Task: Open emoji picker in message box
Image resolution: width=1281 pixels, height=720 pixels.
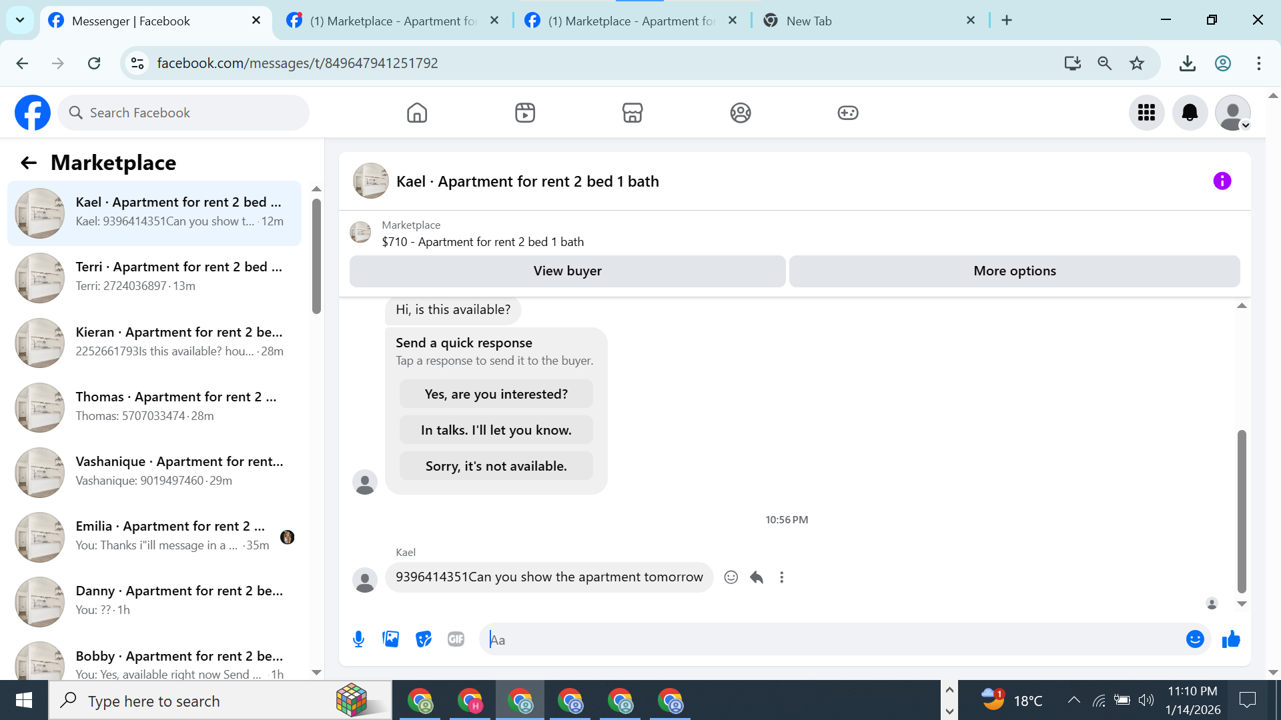Action: (1194, 639)
